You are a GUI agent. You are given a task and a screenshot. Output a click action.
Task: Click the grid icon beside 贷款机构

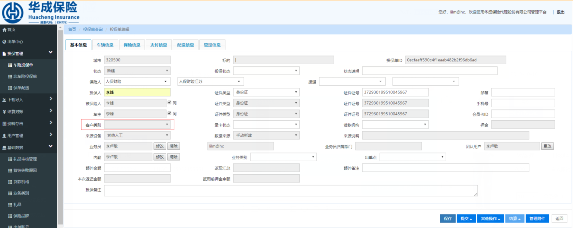click(10, 182)
